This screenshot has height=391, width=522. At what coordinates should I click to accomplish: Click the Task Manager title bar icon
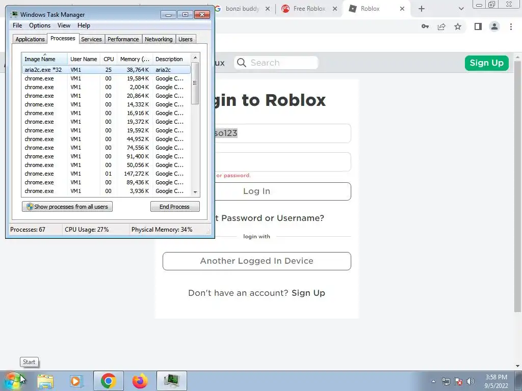tap(14, 14)
